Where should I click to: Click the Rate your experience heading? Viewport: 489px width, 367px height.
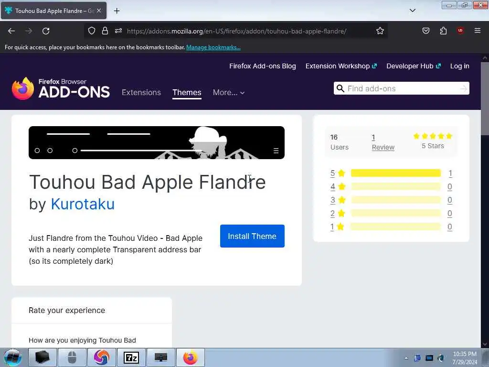[x=67, y=310]
